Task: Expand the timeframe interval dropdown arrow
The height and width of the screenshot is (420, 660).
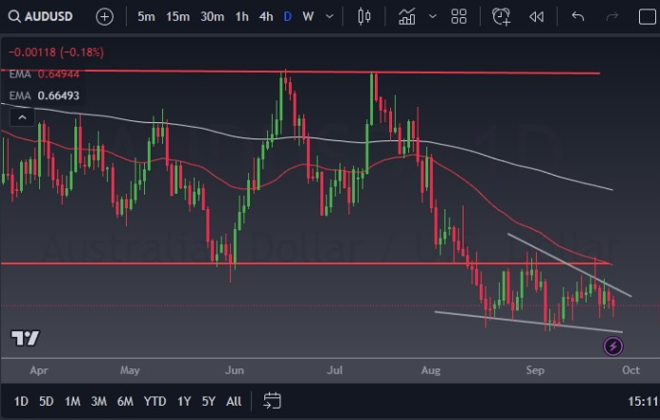Action: tap(330, 16)
